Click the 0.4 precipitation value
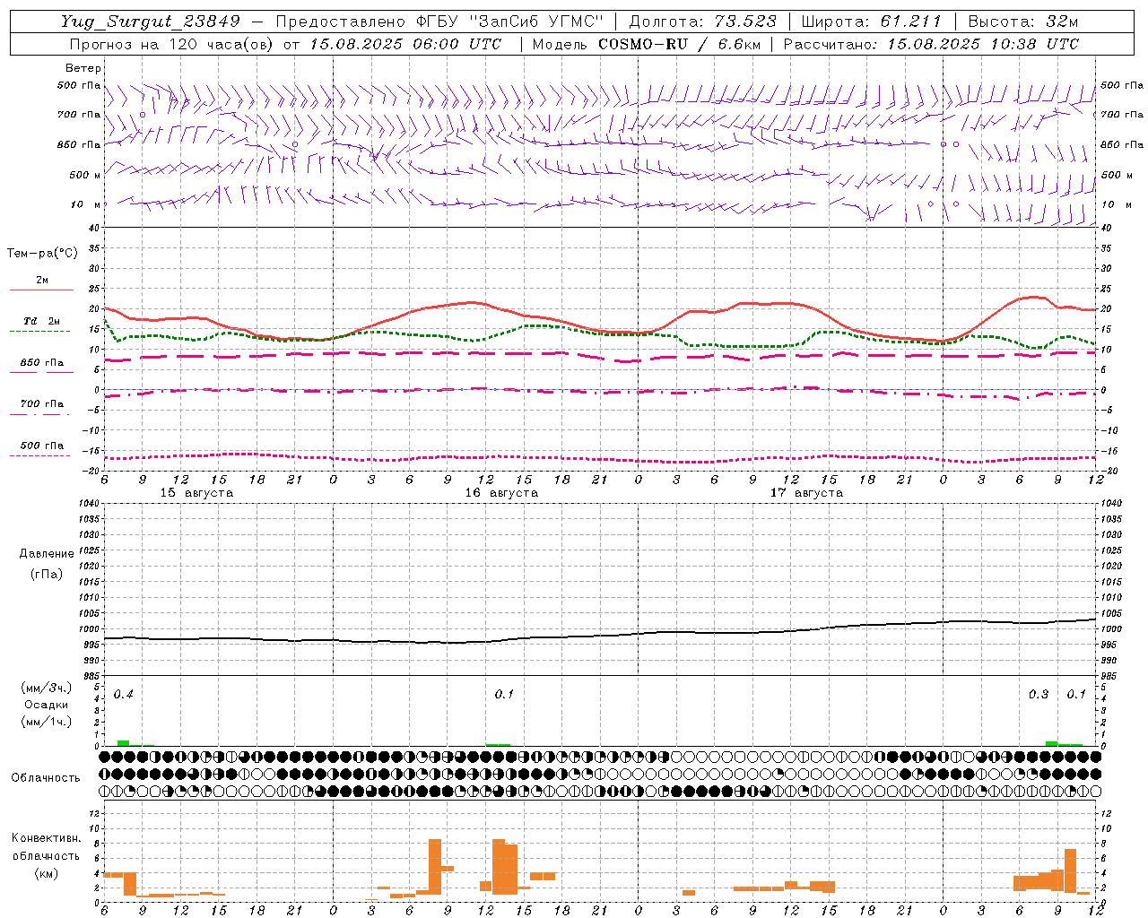 tap(123, 695)
